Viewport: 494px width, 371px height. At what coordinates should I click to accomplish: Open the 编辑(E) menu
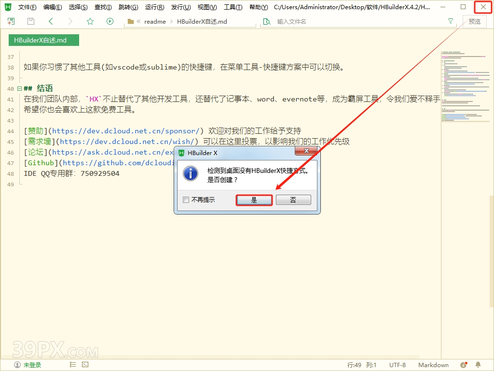[53, 7]
